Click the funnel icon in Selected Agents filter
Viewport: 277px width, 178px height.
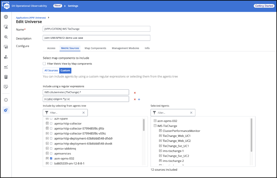(154, 112)
